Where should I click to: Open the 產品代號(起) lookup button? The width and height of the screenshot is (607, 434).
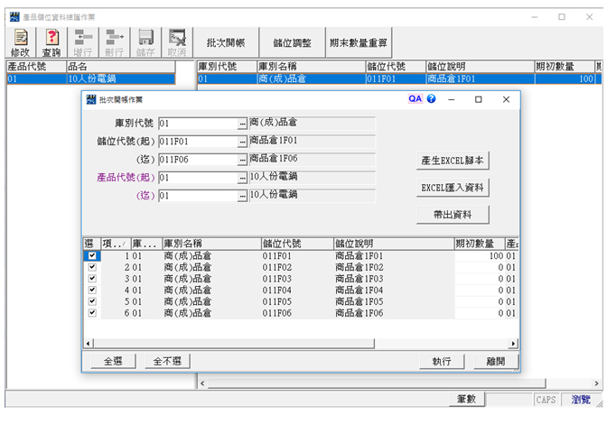[x=242, y=178]
